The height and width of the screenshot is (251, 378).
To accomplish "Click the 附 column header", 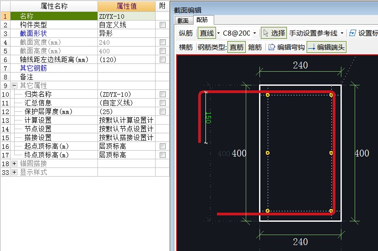I will point(162,6).
